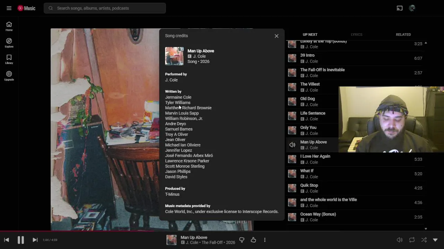Click the 39 Intro album thumbnail
444x249 pixels.
tap(292, 58)
